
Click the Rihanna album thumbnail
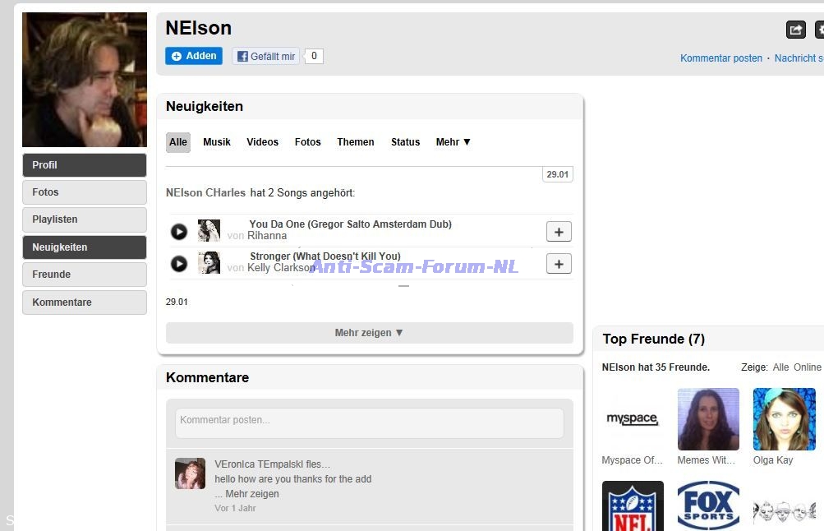[x=209, y=231]
